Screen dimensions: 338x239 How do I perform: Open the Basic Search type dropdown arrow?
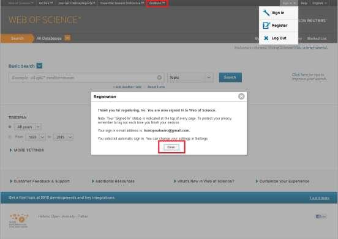tap(39, 65)
